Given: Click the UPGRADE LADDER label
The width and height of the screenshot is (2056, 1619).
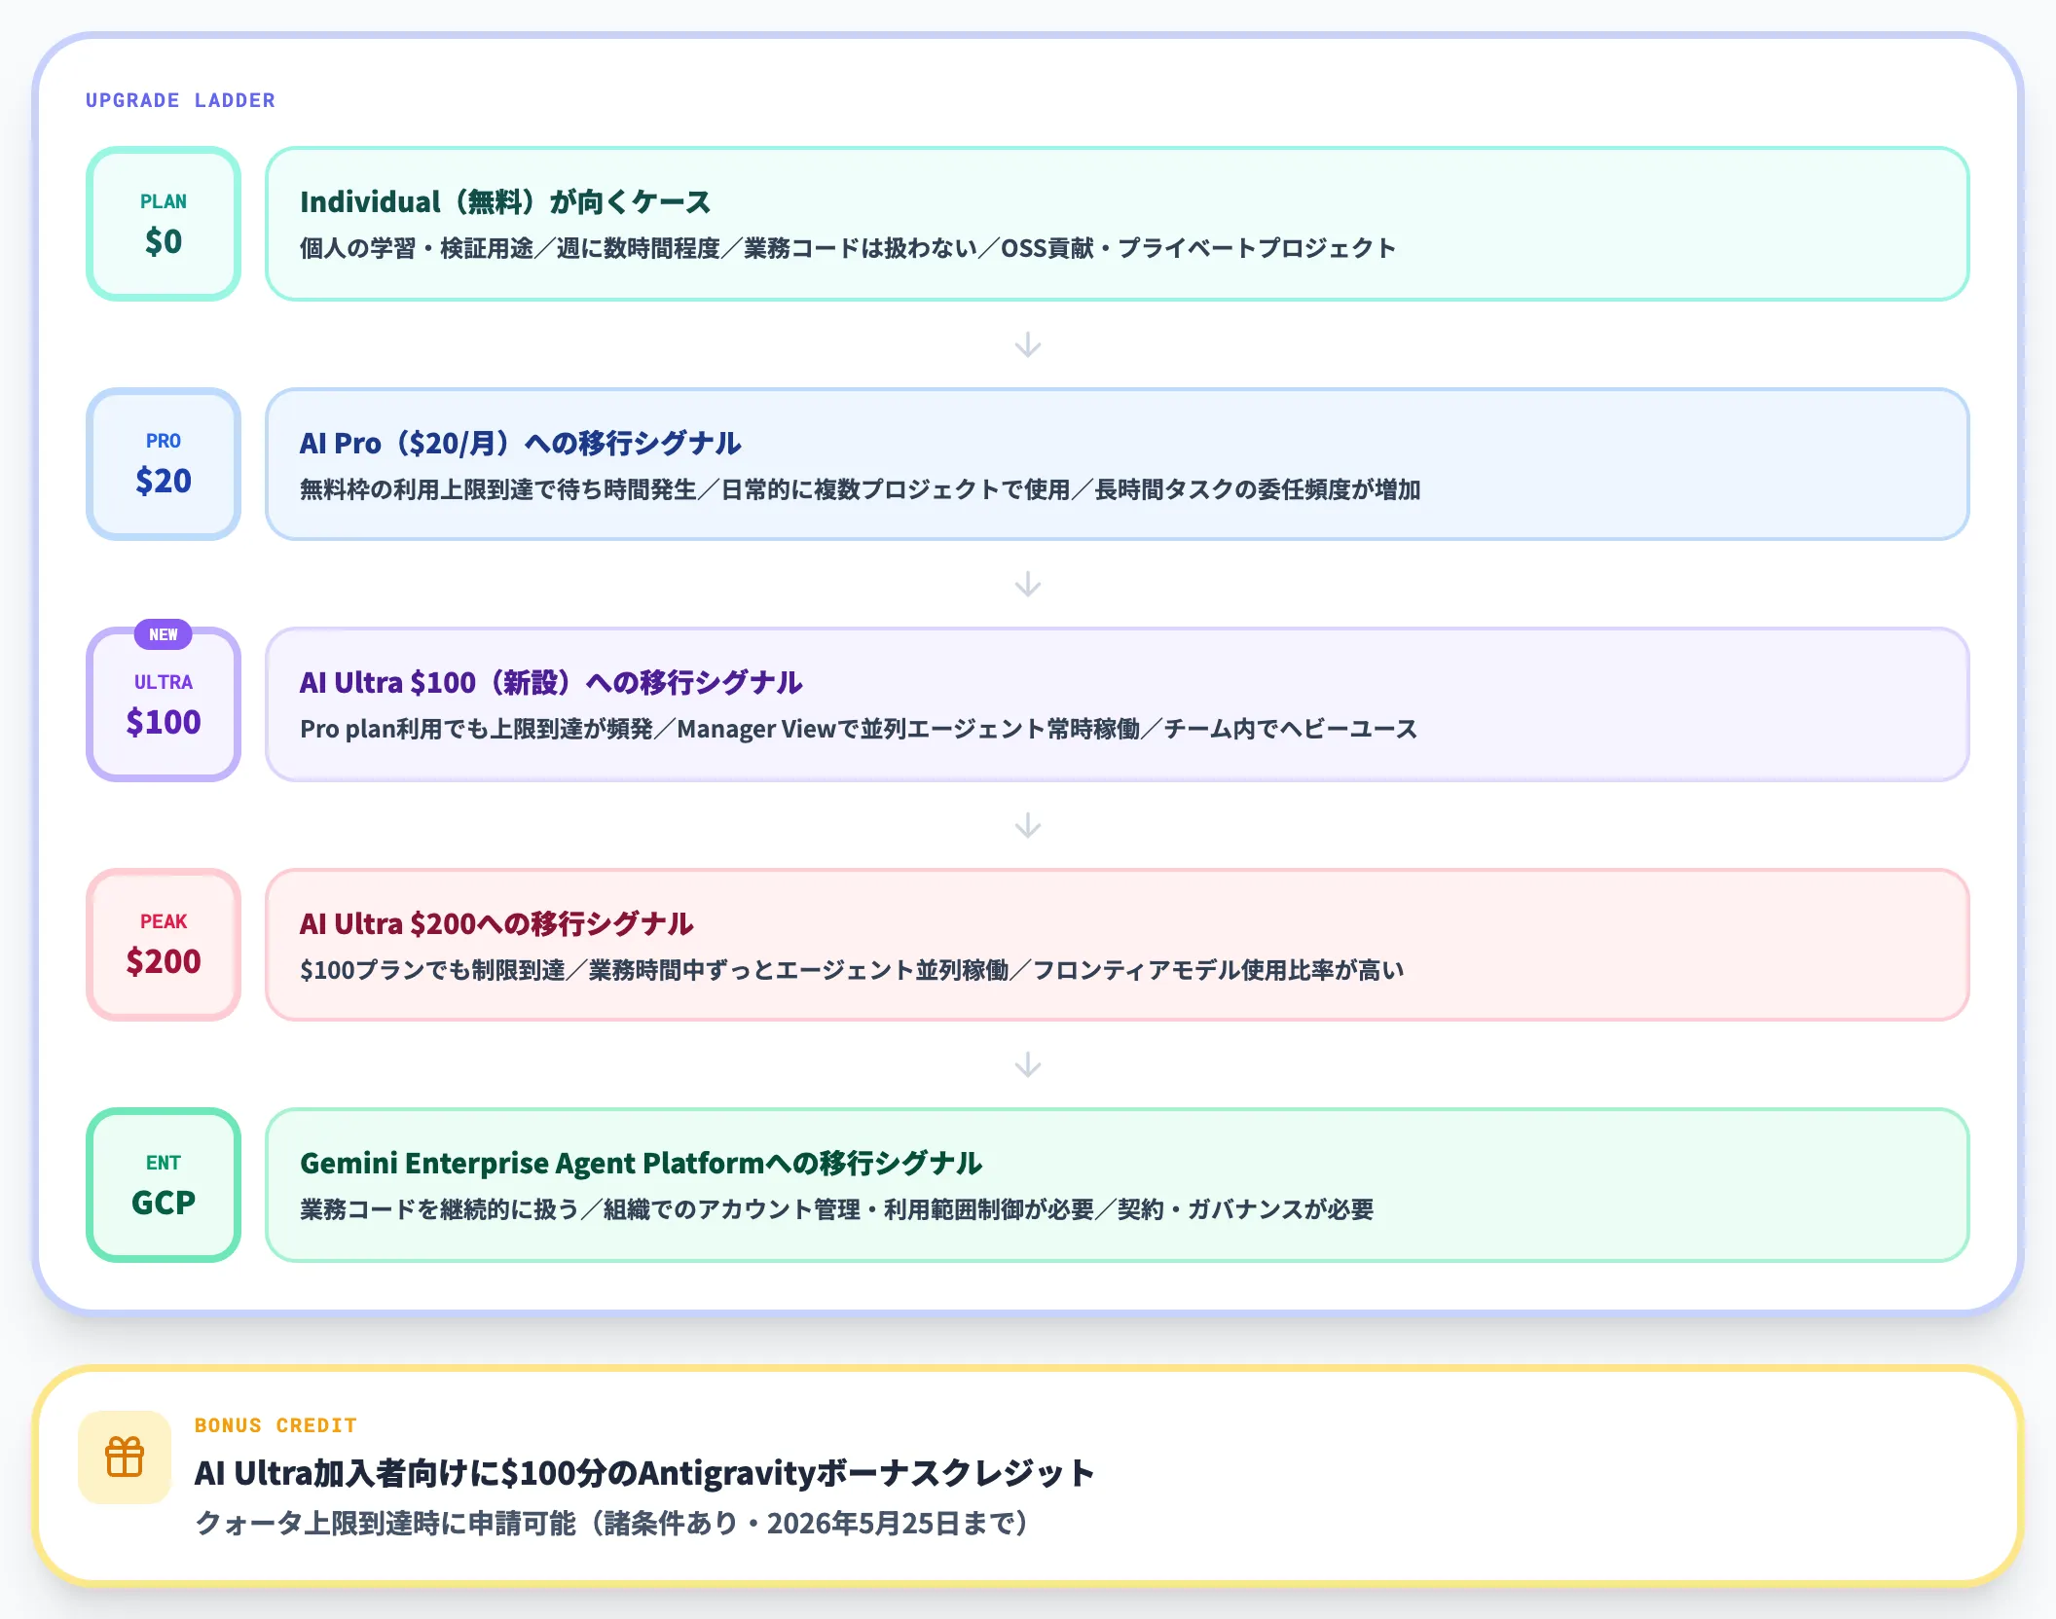Looking at the screenshot, I should (180, 100).
